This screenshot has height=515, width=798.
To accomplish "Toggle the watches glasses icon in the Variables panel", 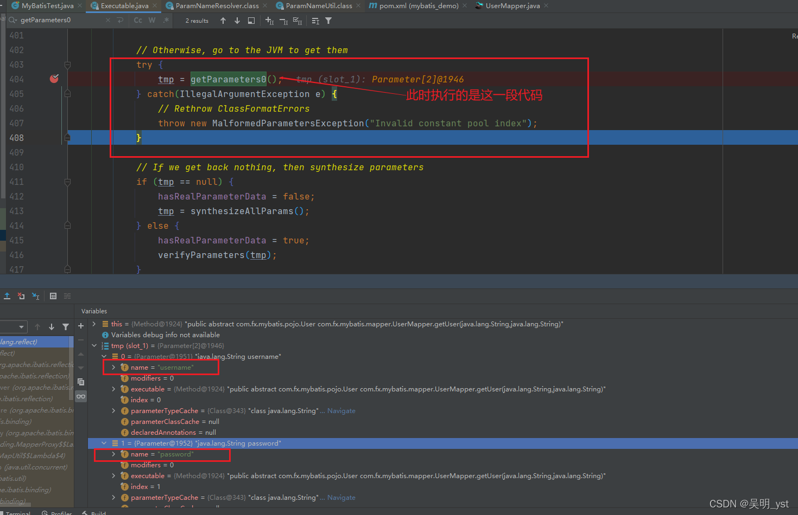I will tap(81, 396).
